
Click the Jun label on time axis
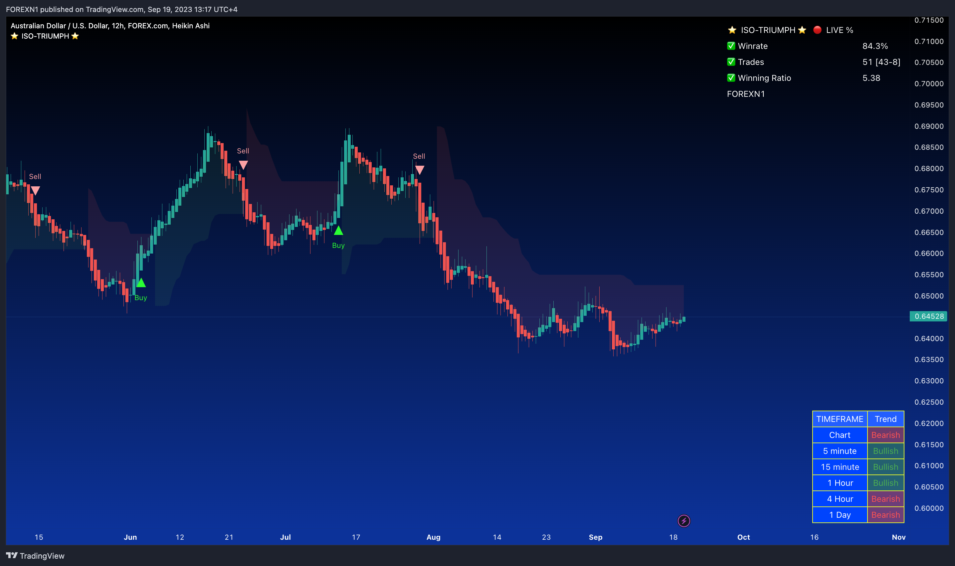point(130,537)
